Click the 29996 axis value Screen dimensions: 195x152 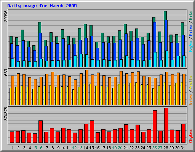pos(6,16)
